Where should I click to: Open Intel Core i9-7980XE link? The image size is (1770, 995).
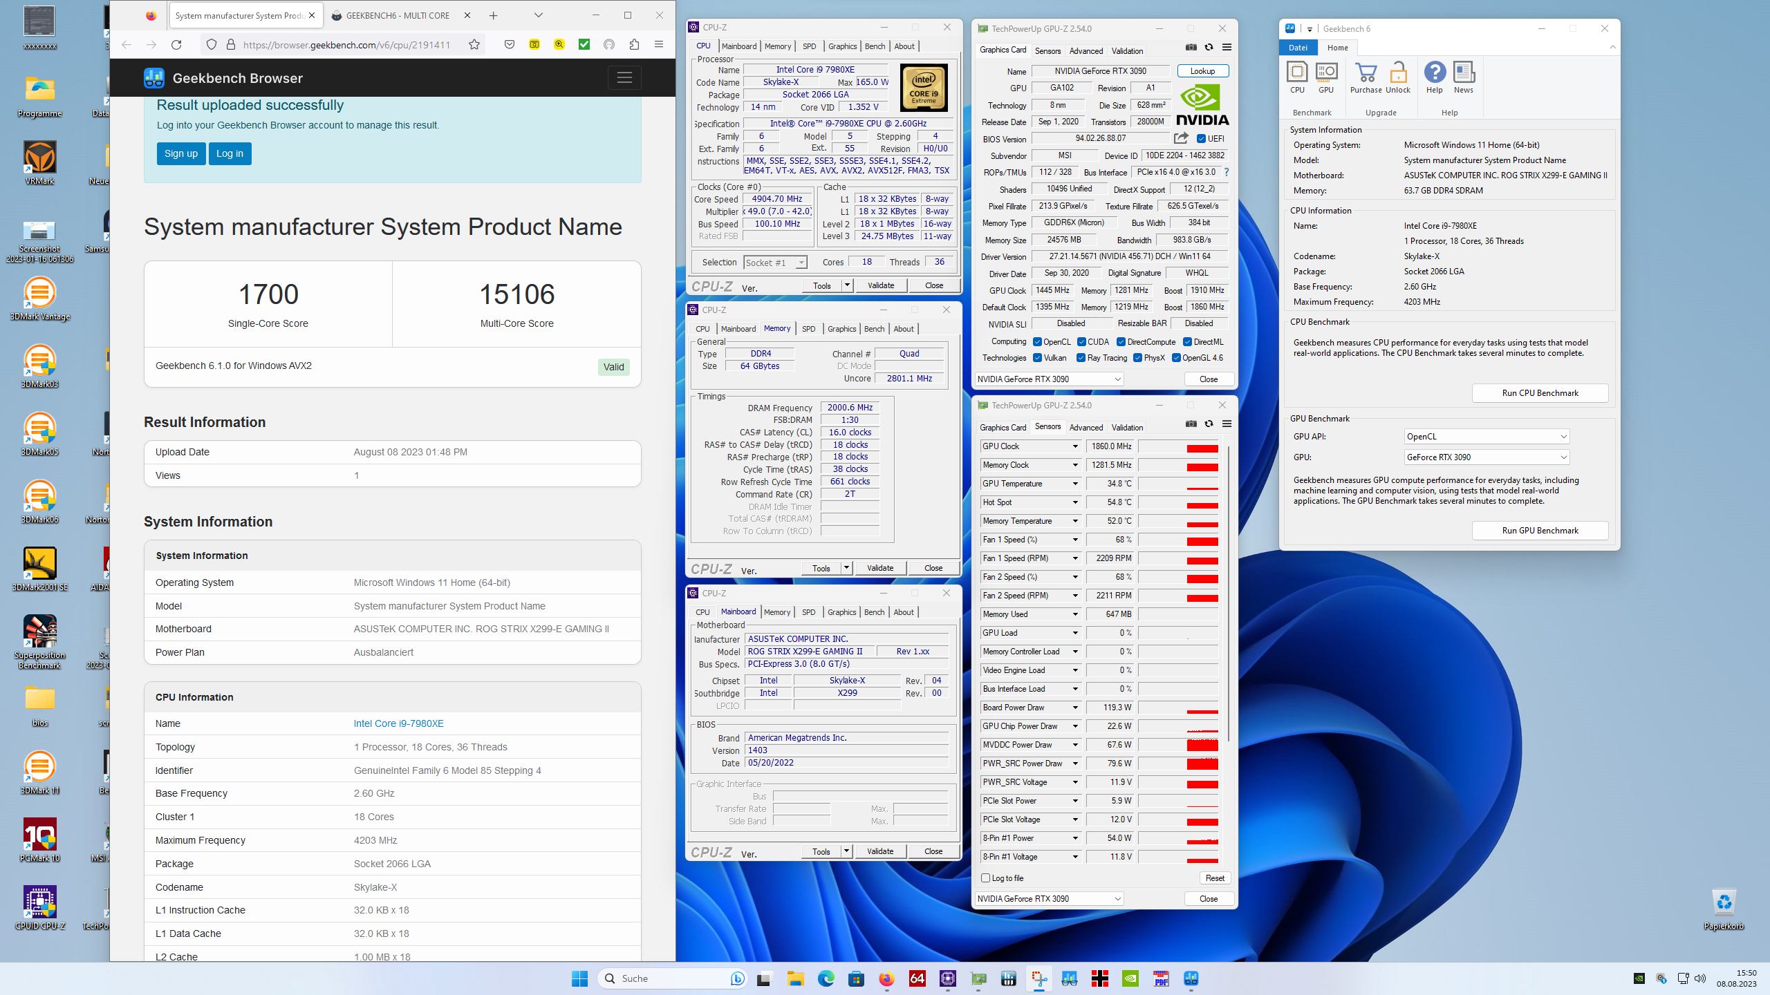tap(398, 723)
